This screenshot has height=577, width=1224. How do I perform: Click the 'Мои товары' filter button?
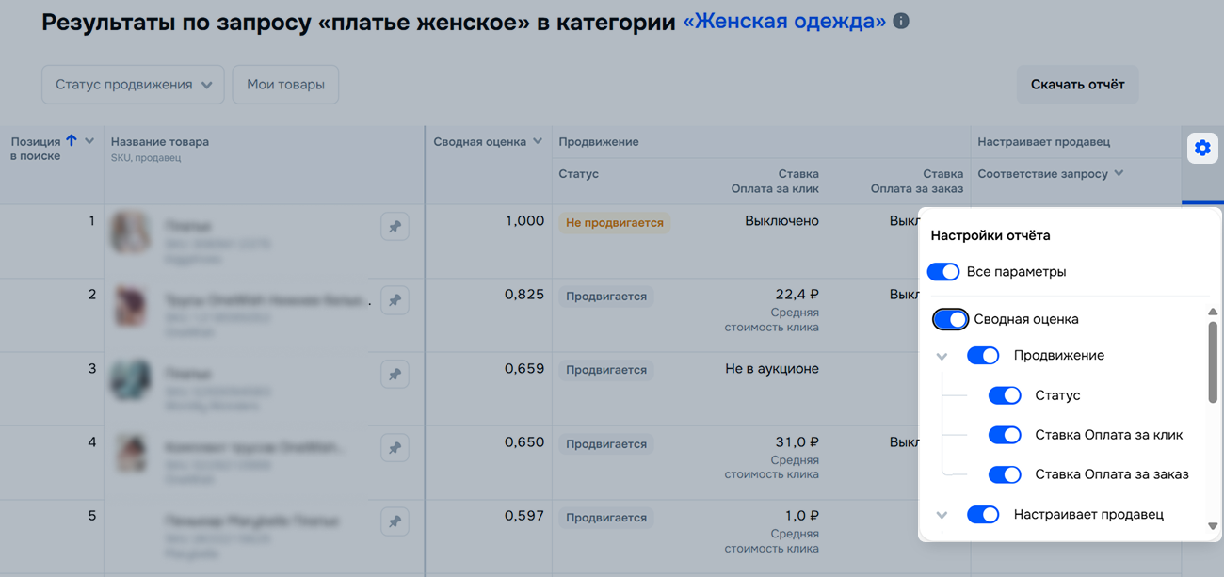click(x=285, y=85)
